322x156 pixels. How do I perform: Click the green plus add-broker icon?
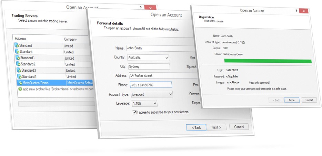[20, 89]
